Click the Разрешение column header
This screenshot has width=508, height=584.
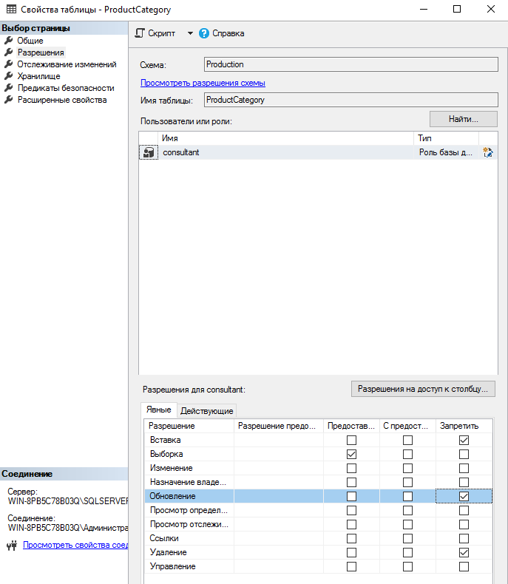pyautogui.click(x=189, y=426)
